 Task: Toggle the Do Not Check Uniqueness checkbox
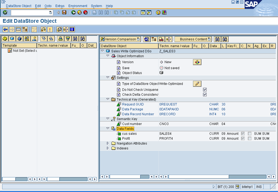point(205,89)
